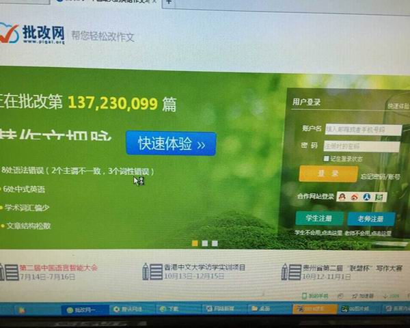
Task: Click the 老师注册 button
Action: click(x=371, y=219)
